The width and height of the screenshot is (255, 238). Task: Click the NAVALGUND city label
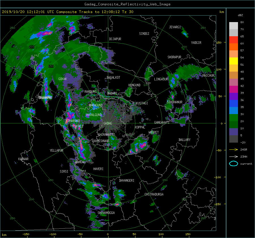coord(94,115)
